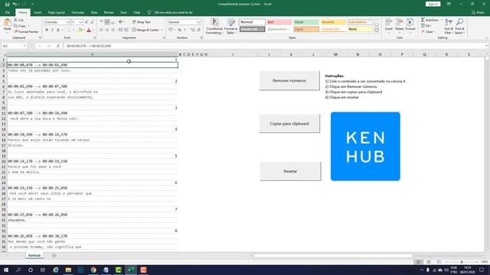Viewport: 490px width, 275px height.
Task: Save the workbook with the disk icon
Action: tap(7, 4)
